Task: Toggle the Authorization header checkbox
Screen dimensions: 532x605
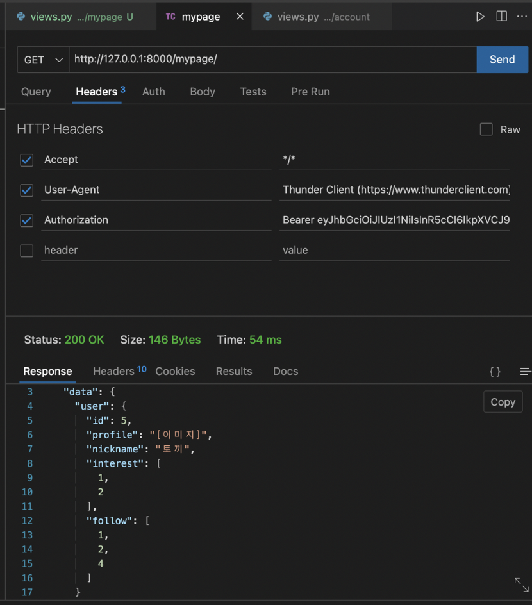Action: click(27, 220)
